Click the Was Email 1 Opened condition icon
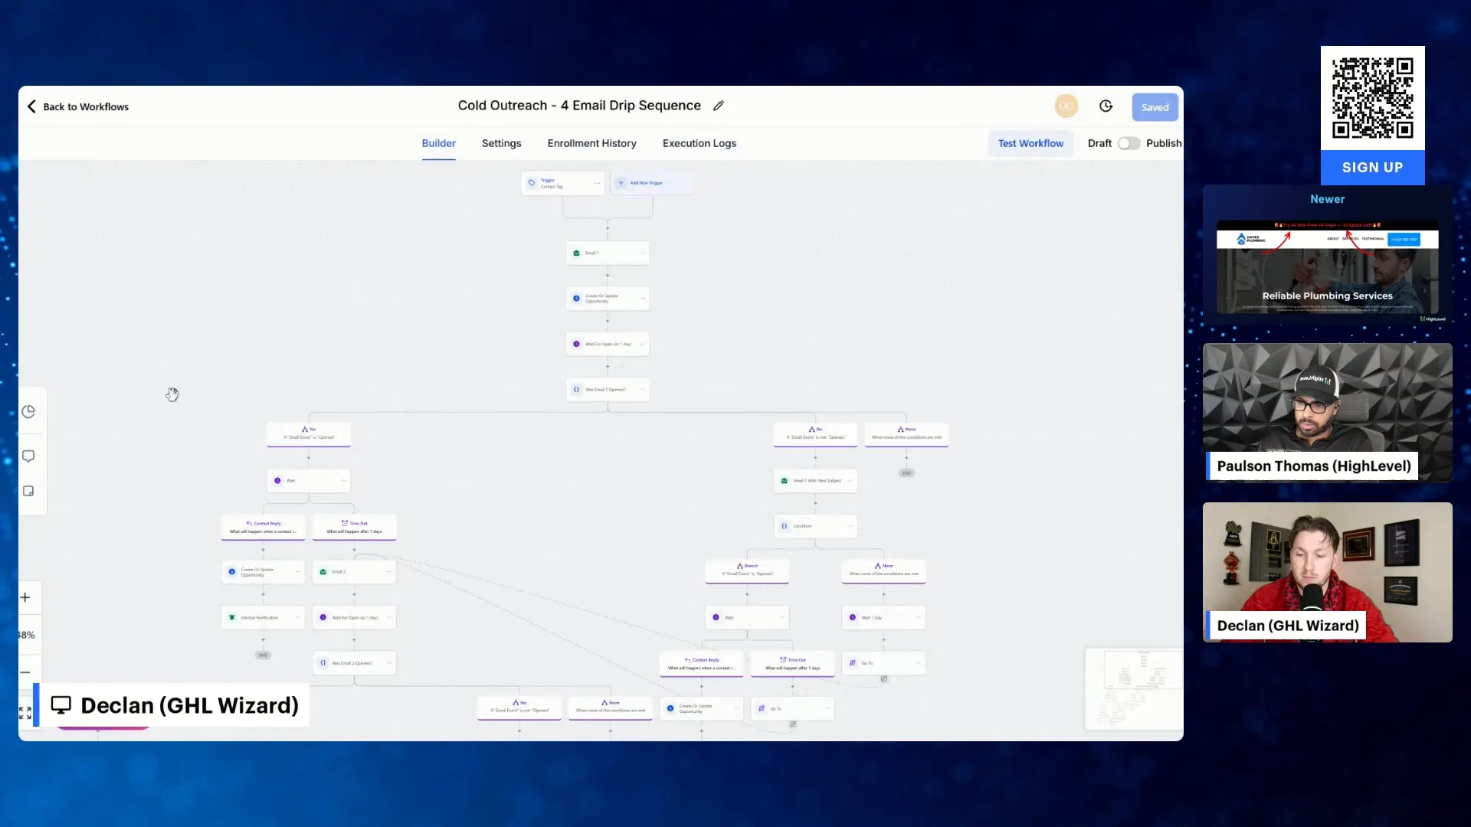Image resolution: width=1471 pixels, height=827 pixels. point(575,389)
